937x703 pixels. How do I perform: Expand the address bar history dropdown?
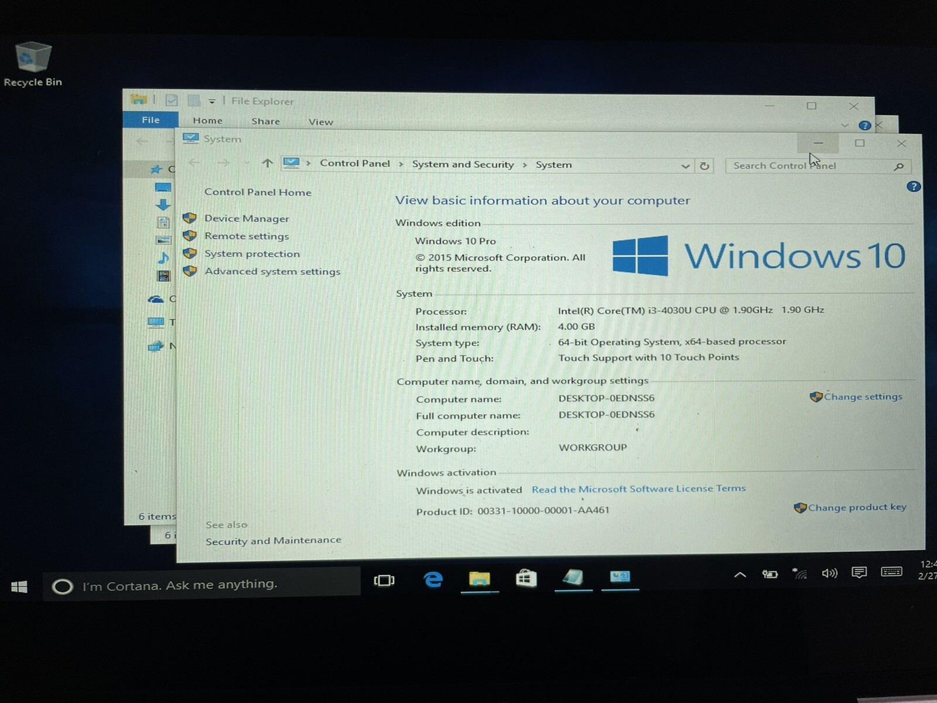click(x=685, y=166)
